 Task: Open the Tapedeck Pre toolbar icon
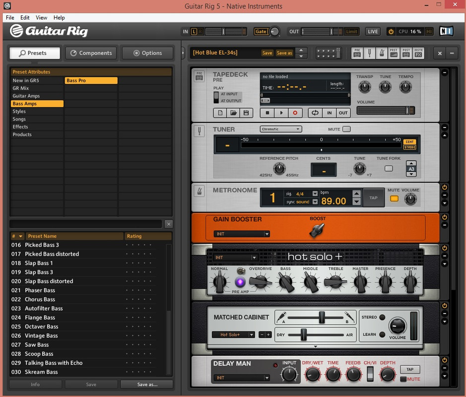point(357,53)
